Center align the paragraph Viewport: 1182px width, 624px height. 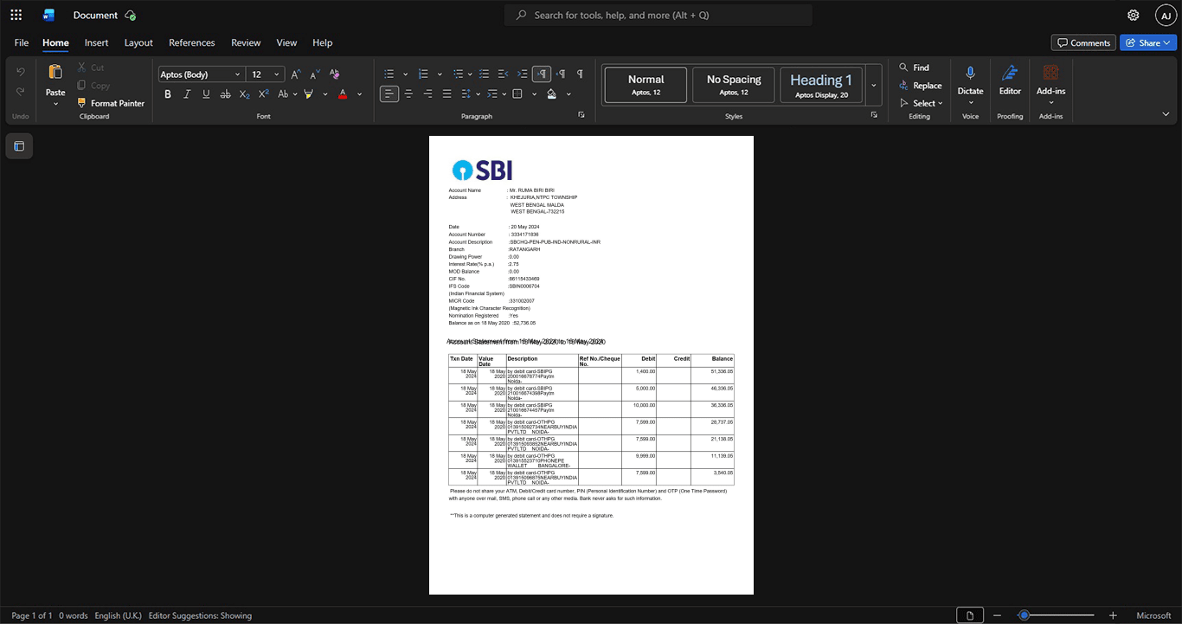(408, 93)
